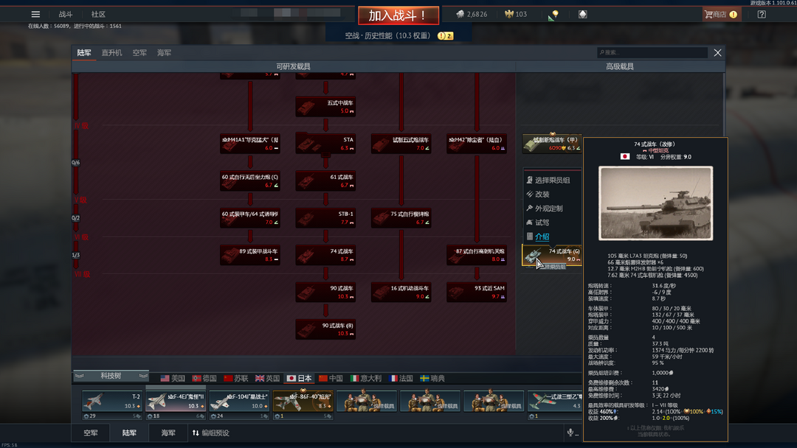The height and width of the screenshot is (448, 797).
Task: Select the 93式近SAM vehicle
Action: click(x=476, y=293)
